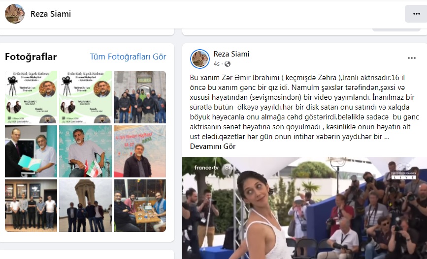This screenshot has width=427, height=259.
Task: Open Tüm Fotoğrafları Gör link
Action: 128,57
